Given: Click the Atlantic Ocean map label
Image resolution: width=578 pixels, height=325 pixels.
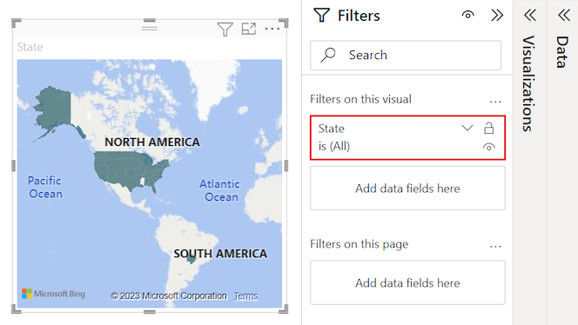Looking at the screenshot, I should [x=220, y=190].
